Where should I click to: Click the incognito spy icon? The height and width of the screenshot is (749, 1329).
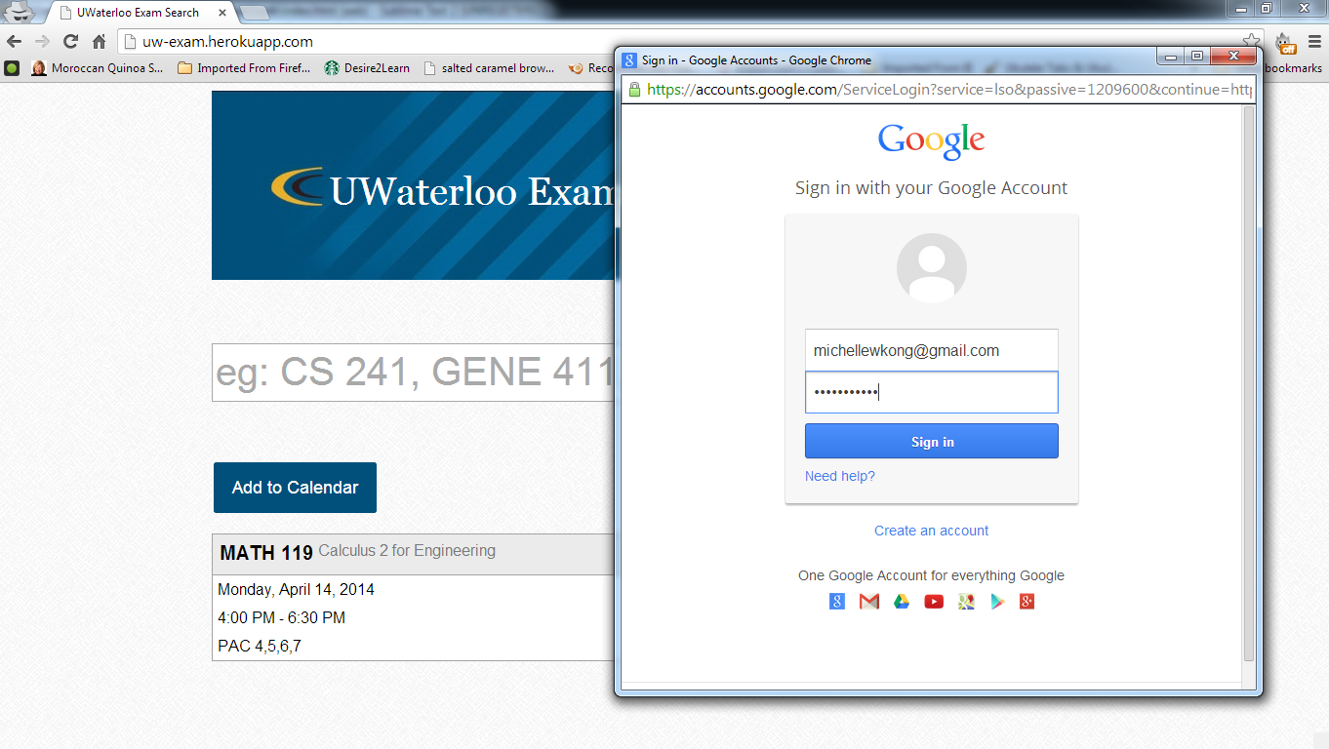click(x=20, y=12)
